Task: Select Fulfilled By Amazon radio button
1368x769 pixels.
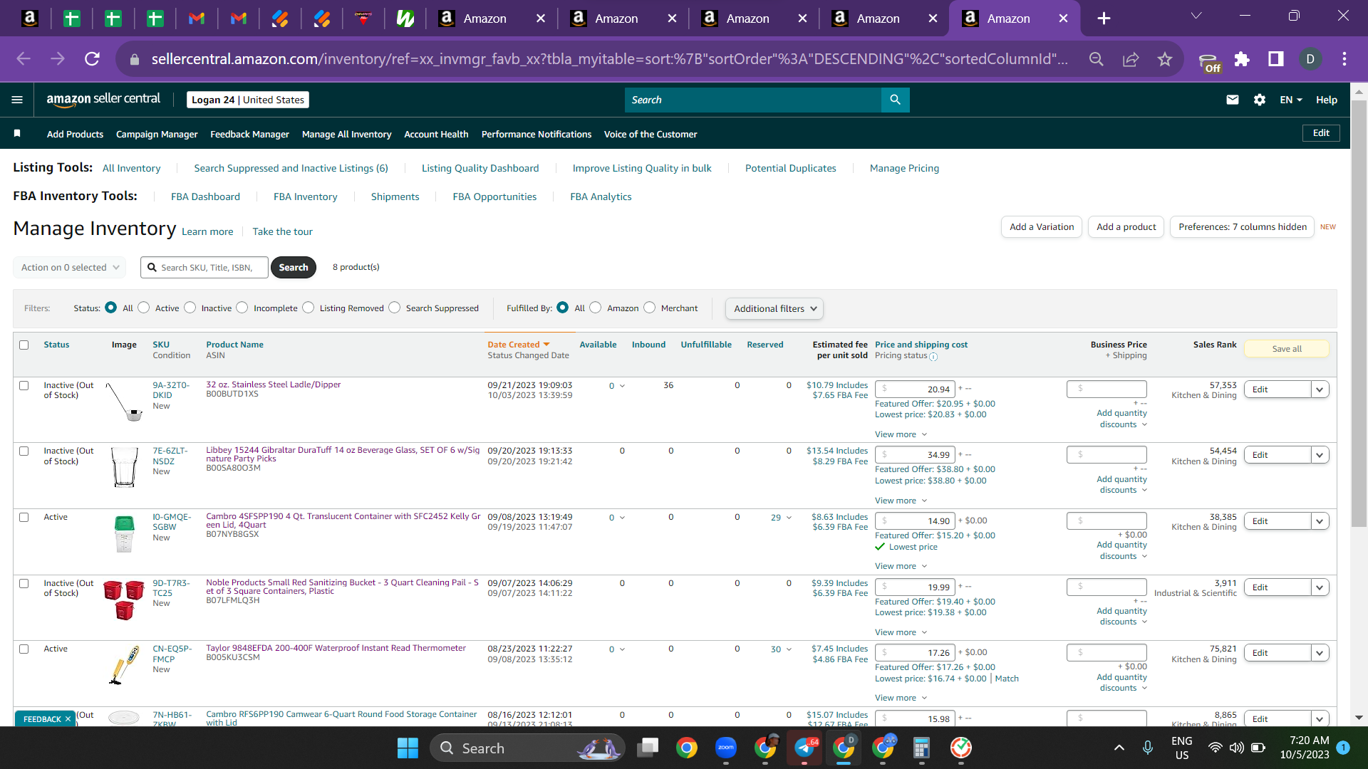Action: (x=596, y=308)
